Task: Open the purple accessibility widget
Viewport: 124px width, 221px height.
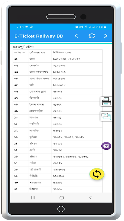Action: click(106, 146)
